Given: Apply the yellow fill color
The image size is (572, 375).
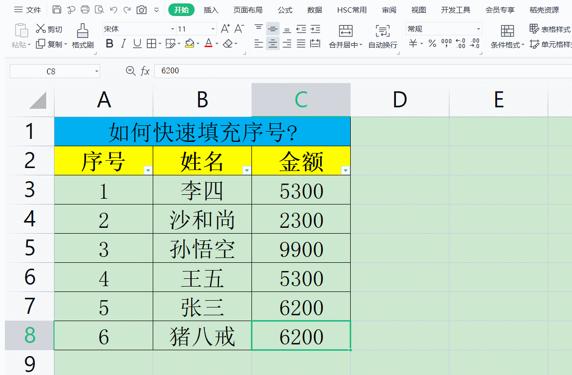Looking at the screenshot, I should [189, 44].
